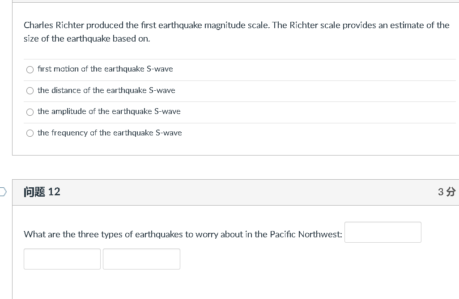Focus the second blank, leftmost on lower row
Viewport: 459px width, 299px height.
tap(62, 259)
